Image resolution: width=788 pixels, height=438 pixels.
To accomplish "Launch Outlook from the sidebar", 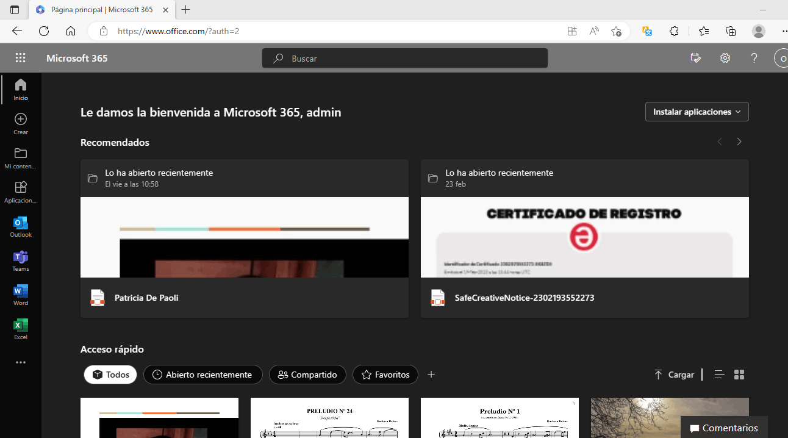I will point(21,226).
